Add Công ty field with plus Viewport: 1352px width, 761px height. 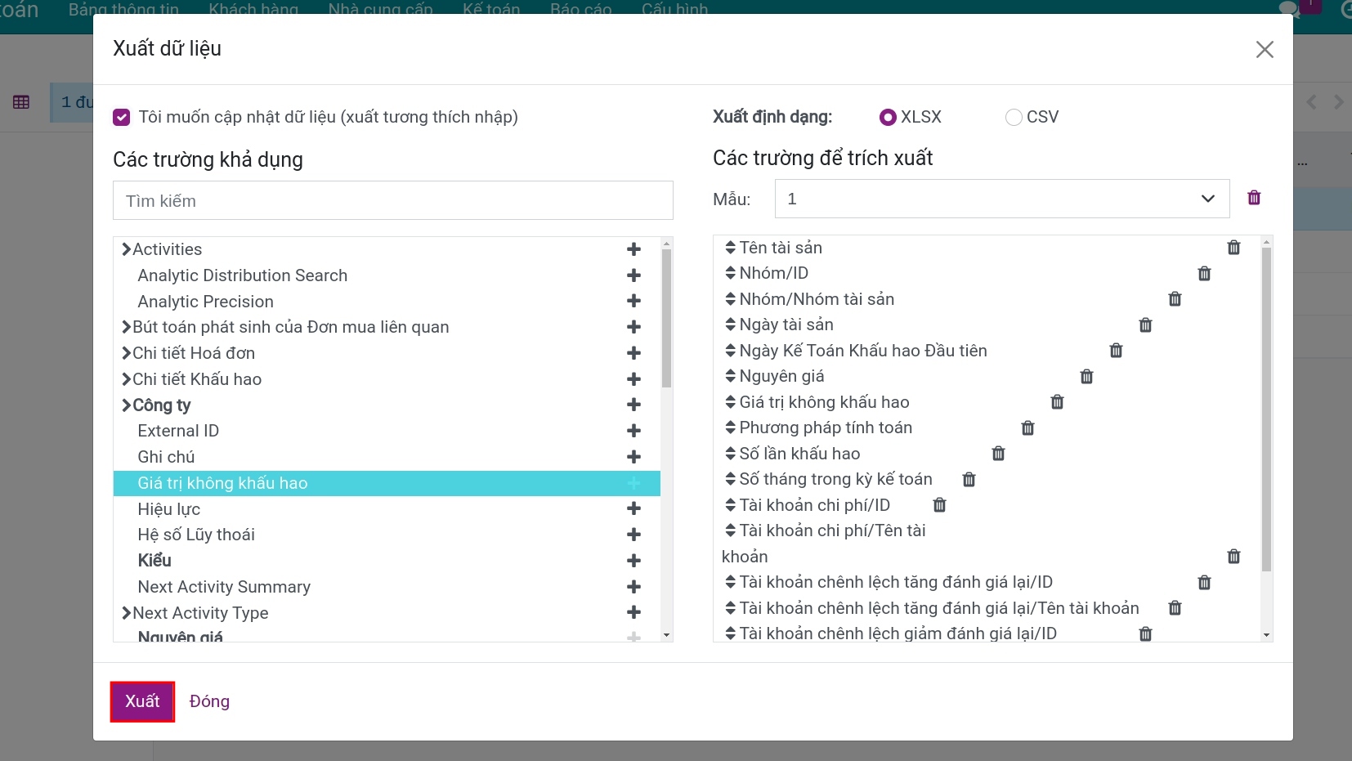[x=633, y=405]
